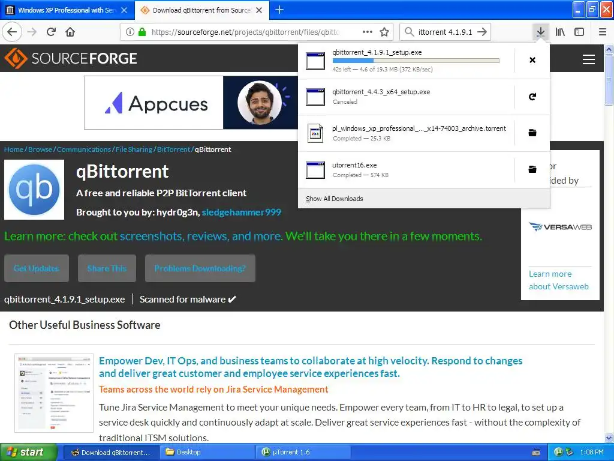614x461 pixels.
Task: Open a new browser tab
Action: [279, 10]
